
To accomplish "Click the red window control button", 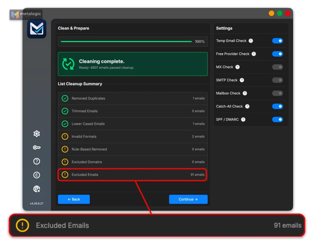I will (288, 13).
